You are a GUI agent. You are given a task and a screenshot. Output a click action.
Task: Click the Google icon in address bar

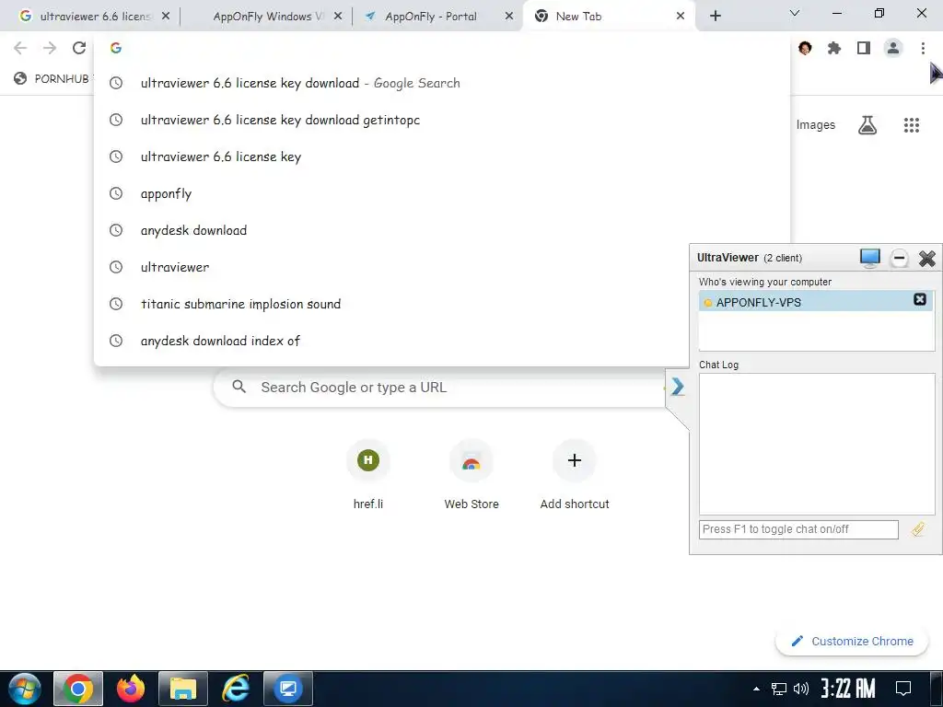tap(116, 48)
